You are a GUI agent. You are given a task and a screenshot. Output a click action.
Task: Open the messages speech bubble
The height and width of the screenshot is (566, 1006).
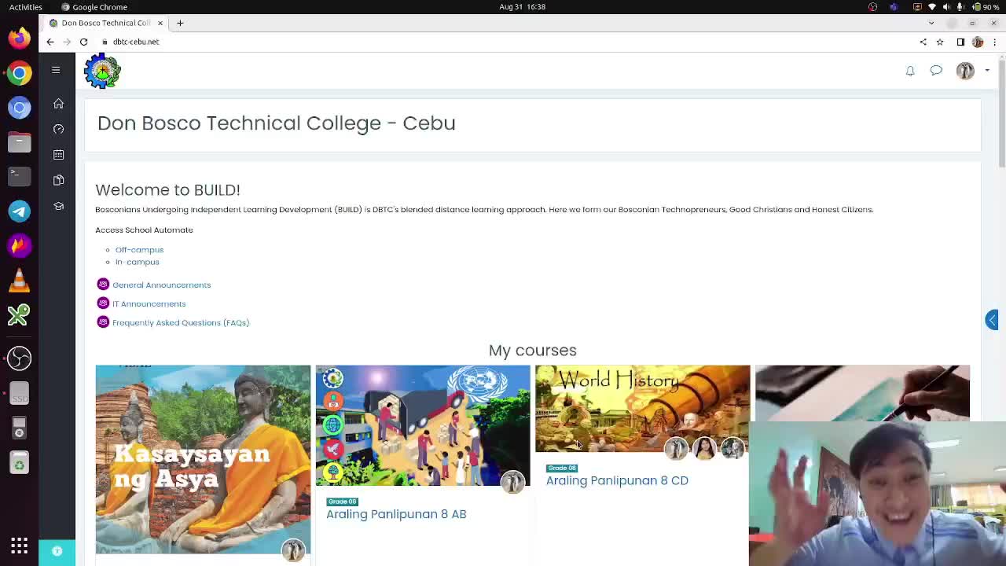click(936, 71)
